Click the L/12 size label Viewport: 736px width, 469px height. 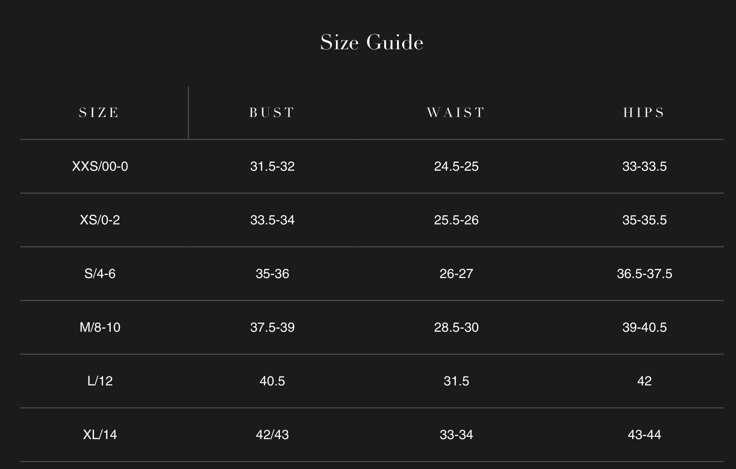pos(100,381)
